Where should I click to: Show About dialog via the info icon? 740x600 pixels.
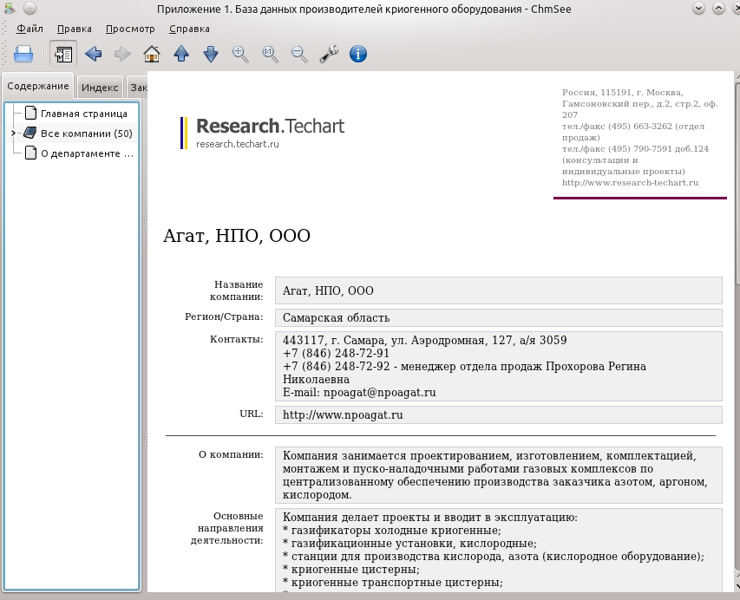[x=358, y=55]
